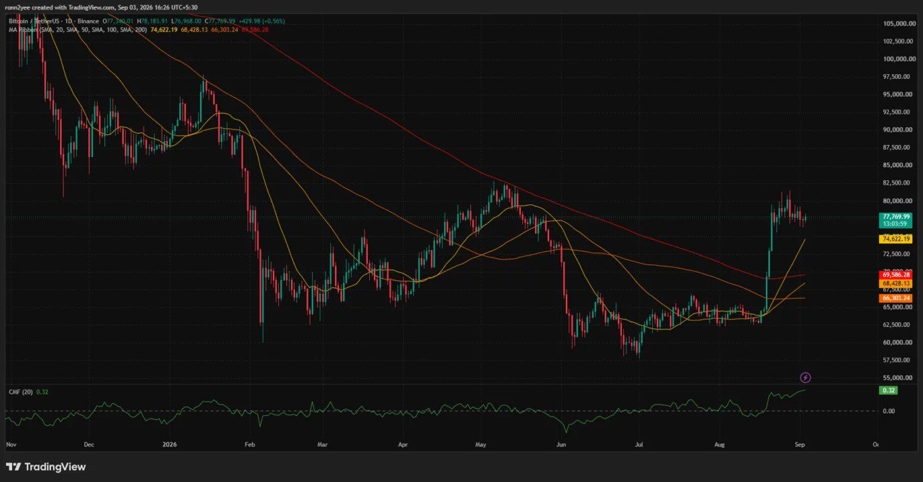Open the MA Ribbon indicator legend
The height and width of the screenshot is (482, 923).
point(24,30)
